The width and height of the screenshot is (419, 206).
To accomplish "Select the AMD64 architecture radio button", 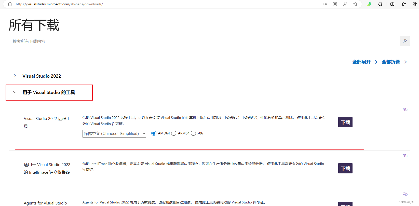I will (154, 133).
